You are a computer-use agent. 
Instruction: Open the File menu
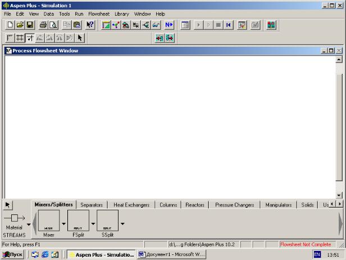[x=7, y=14]
